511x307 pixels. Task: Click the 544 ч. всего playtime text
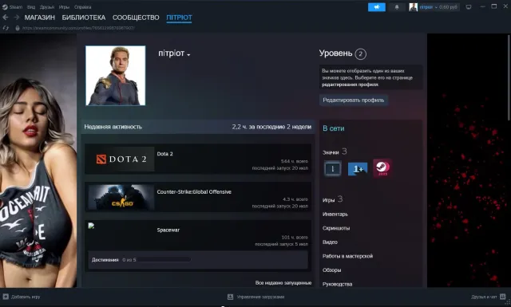pos(295,161)
